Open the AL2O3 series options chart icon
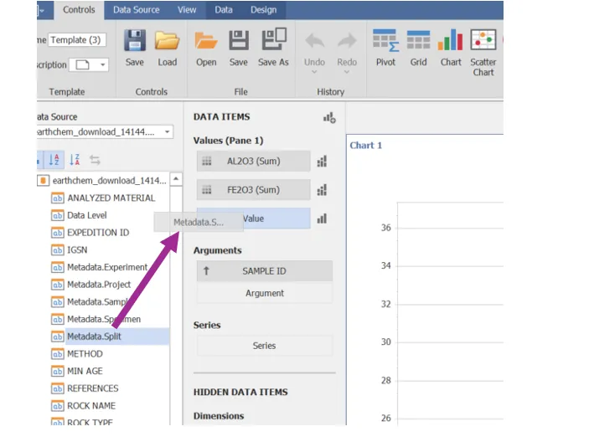The height and width of the screenshot is (442, 594). point(322,162)
